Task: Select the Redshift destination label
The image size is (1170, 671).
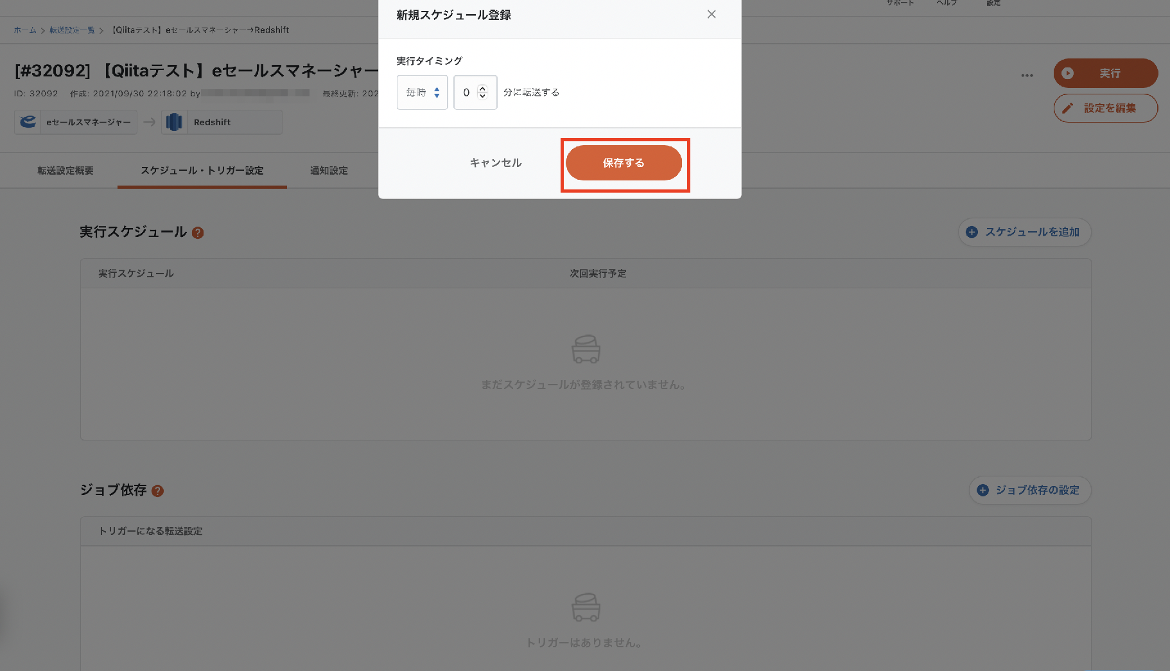Action: coord(212,122)
